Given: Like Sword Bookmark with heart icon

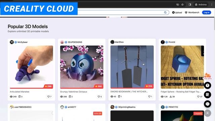Looking at the screenshot, I should tap(149, 96).
